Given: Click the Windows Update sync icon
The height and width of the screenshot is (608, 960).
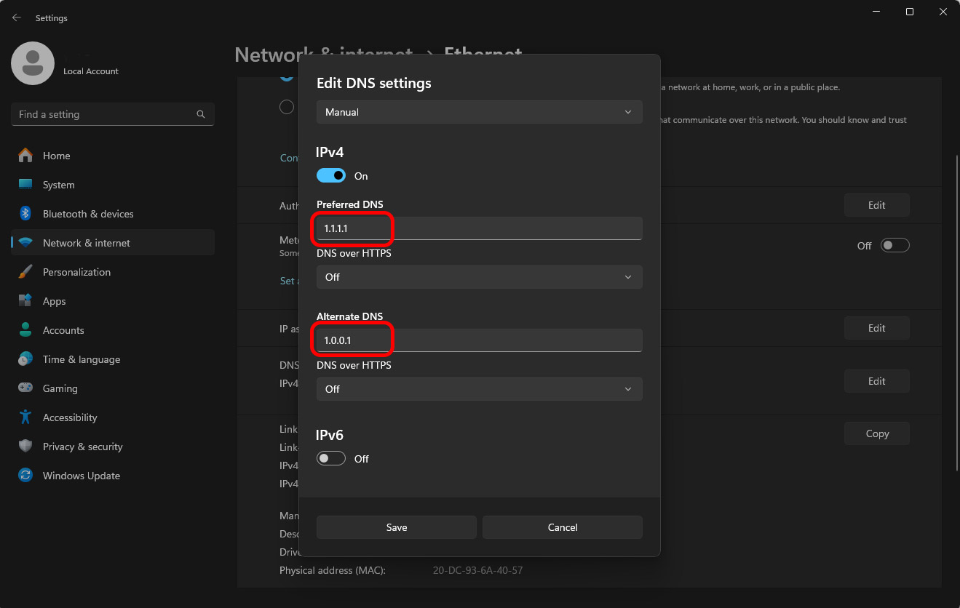Looking at the screenshot, I should pyautogui.click(x=25, y=476).
